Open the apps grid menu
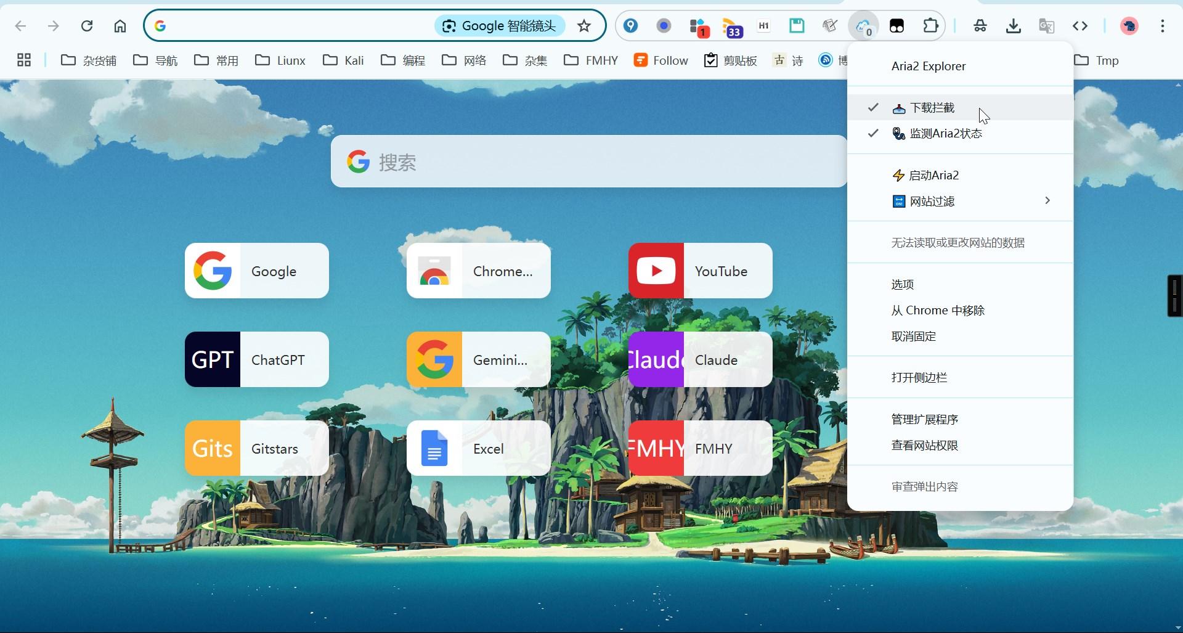This screenshot has width=1183, height=633. [x=23, y=60]
